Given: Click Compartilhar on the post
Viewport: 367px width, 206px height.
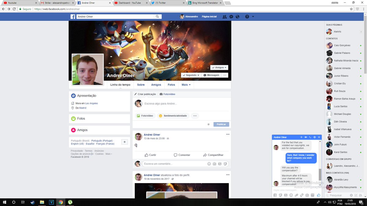Looking at the screenshot, I should click(x=213, y=155).
